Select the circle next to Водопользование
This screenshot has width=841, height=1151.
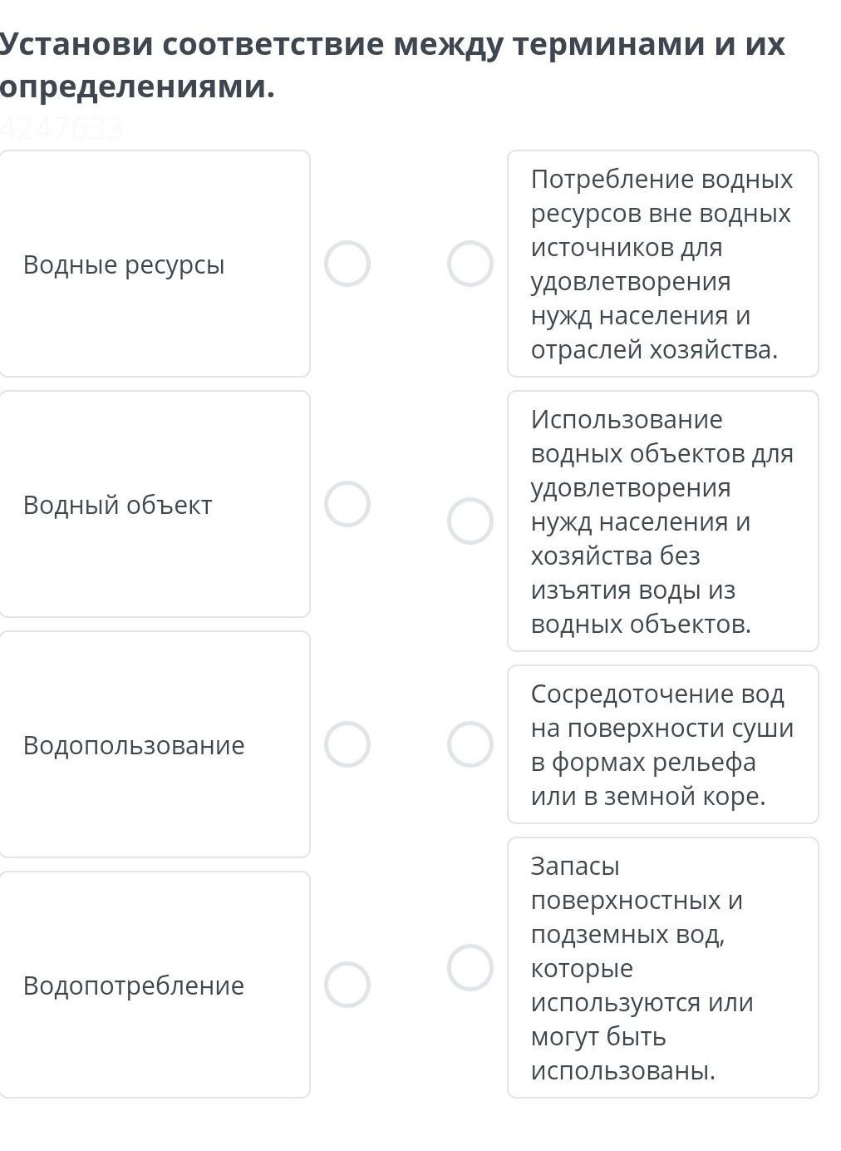click(x=347, y=744)
